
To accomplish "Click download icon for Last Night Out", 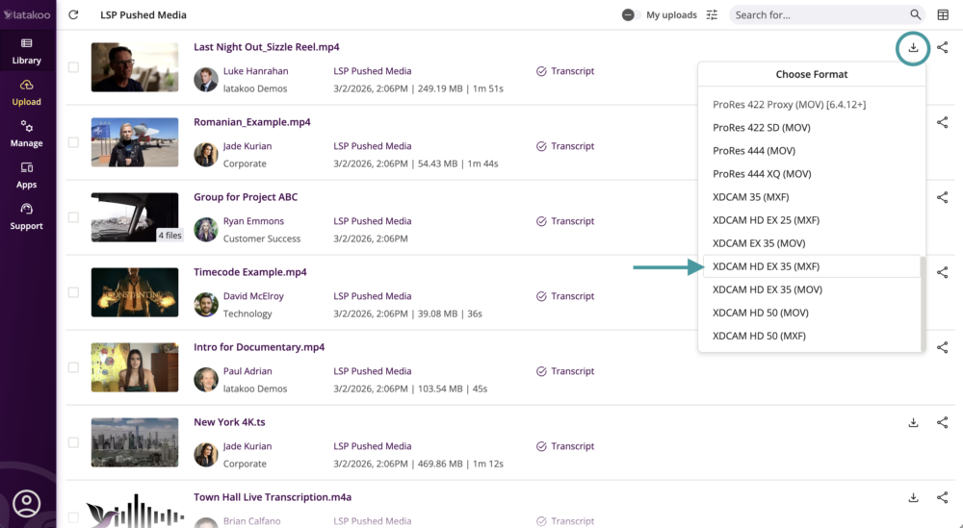I will (913, 48).
